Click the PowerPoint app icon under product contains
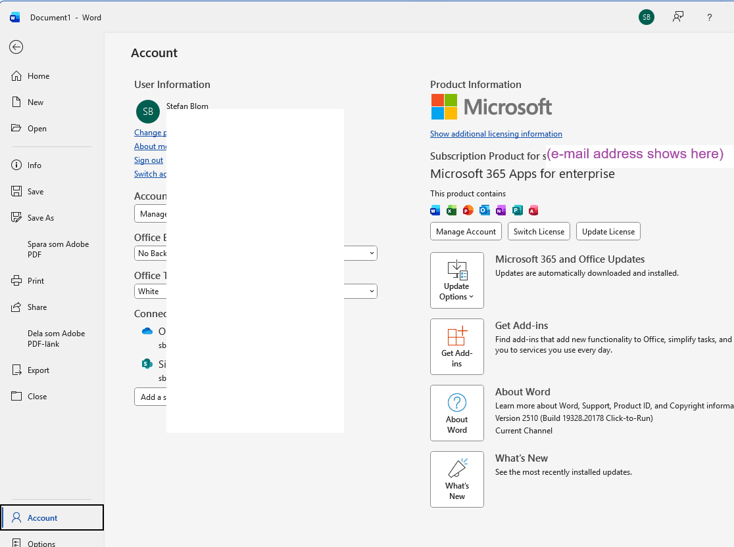Screen dimensions: 734x547 (x=468, y=210)
